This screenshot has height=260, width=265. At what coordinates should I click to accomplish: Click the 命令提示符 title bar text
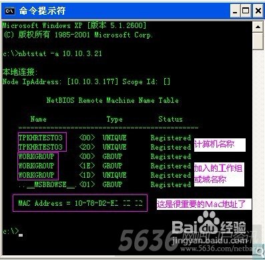pyautogui.click(x=42, y=11)
